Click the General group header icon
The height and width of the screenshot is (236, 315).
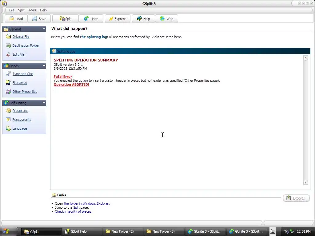click(x=6, y=29)
